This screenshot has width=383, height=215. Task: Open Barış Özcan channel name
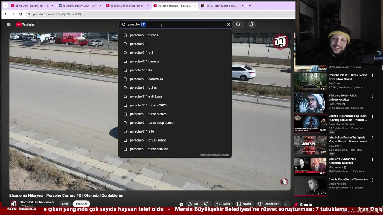pyautogui.click(x=335, y=104)
